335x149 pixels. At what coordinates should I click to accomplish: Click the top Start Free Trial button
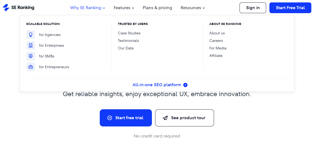tap(290, 8)
